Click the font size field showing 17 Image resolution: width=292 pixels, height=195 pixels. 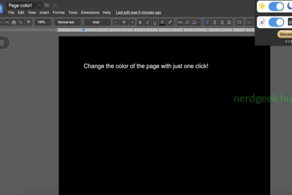pos(124,22)
